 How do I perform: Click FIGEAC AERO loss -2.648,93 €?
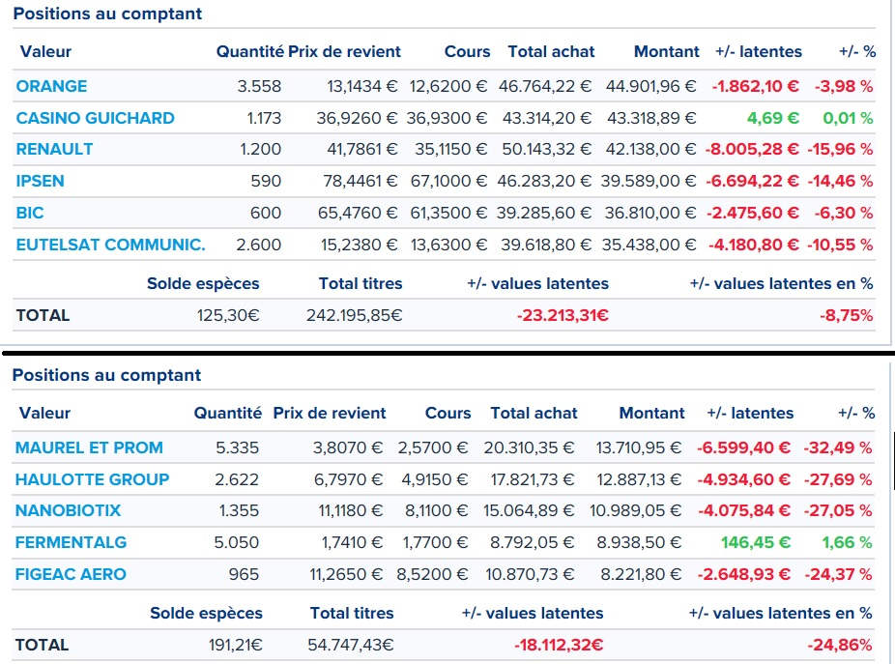(744, 574)
